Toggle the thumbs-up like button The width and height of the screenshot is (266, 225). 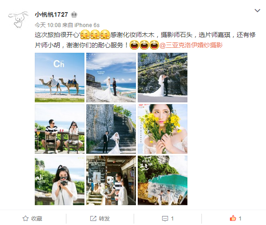click(233, 218)
